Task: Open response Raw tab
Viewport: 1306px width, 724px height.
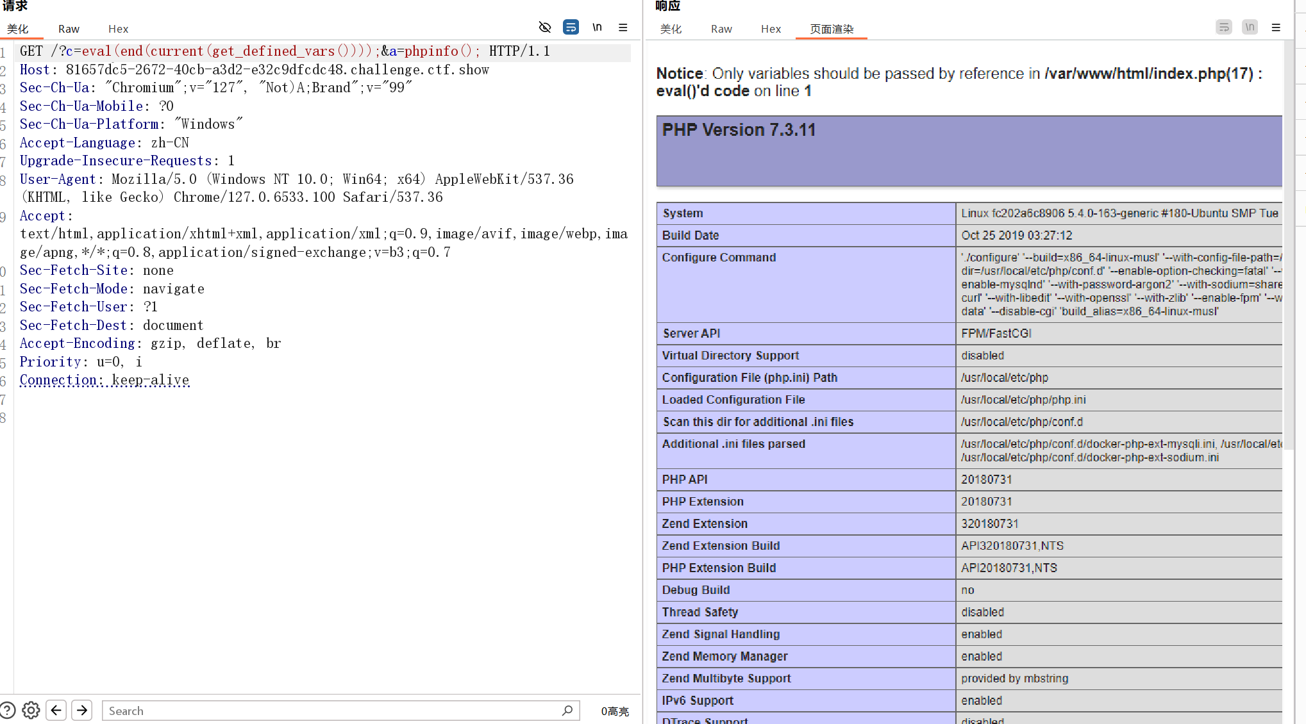Action: point(721,29)
